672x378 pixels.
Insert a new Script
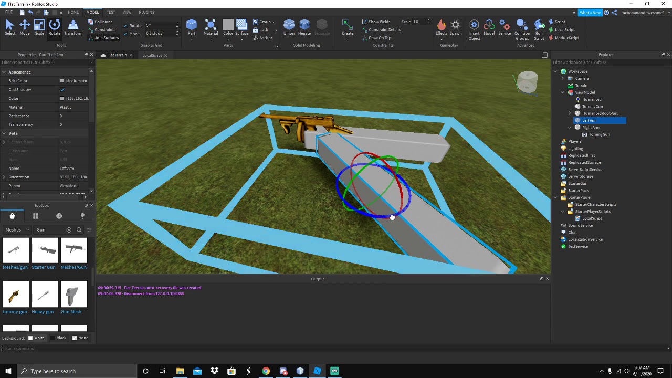556,22
